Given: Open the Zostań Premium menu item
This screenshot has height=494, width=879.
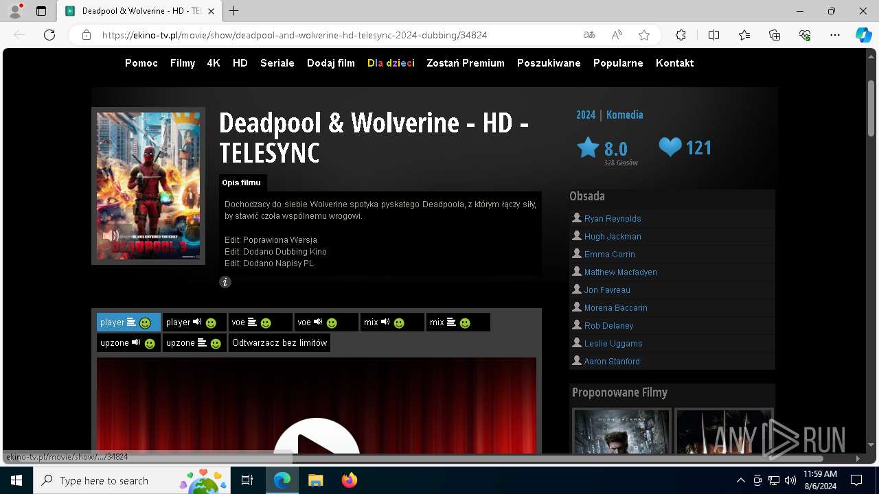Looking at the screenshot, I should pyautogui.click(x=466, y=63).
